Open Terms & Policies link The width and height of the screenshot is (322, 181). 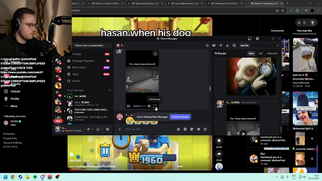click(x=13, y=143)
